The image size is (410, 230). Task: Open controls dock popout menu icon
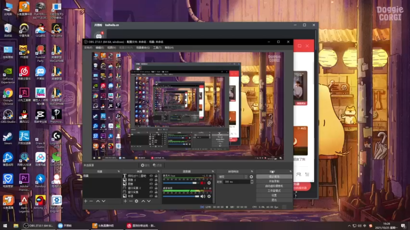point(291,172)
